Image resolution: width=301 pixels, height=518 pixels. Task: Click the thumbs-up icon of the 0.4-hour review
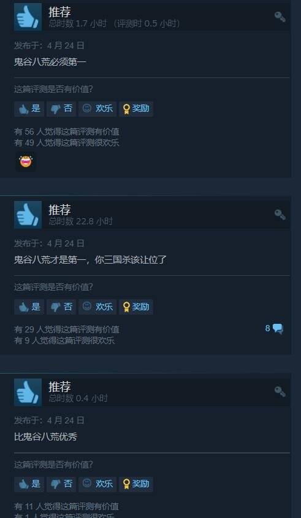[28, 392]
